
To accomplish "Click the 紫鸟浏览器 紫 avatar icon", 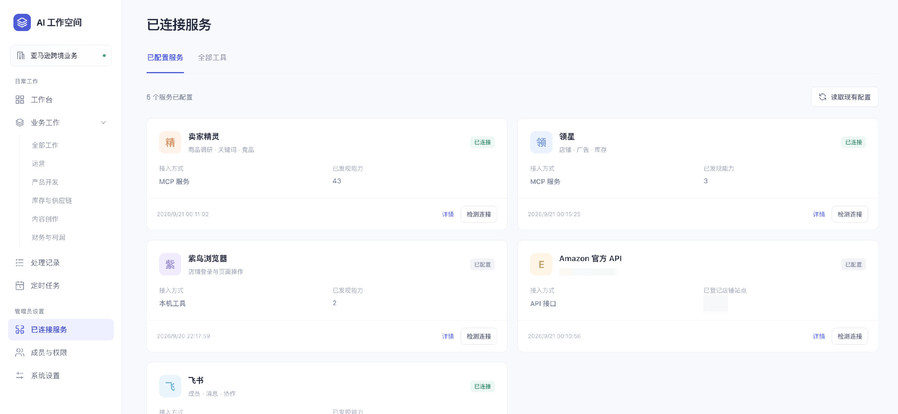I will 170,264.
